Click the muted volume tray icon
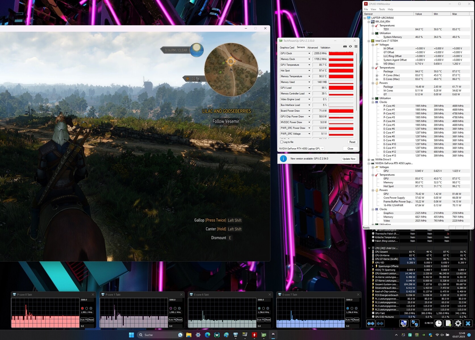475x340 pixels. pos(442,335)
